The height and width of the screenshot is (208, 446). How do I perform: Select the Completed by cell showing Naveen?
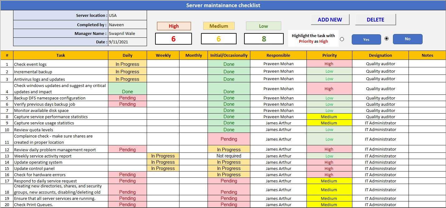(x=127, y=25)
